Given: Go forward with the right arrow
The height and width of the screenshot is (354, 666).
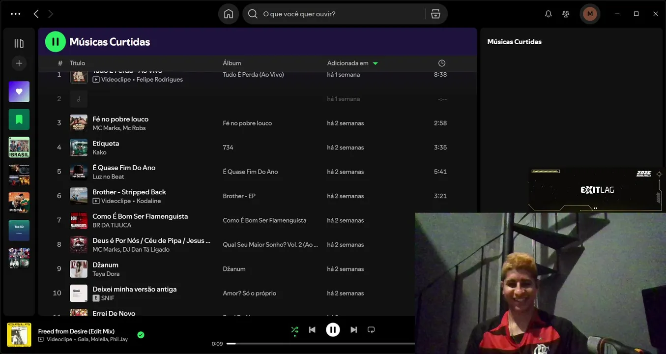Looking at the screenshot, I should 51,14.
